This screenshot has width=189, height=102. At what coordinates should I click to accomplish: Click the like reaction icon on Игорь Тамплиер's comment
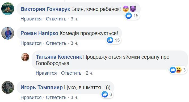[105, 94]
